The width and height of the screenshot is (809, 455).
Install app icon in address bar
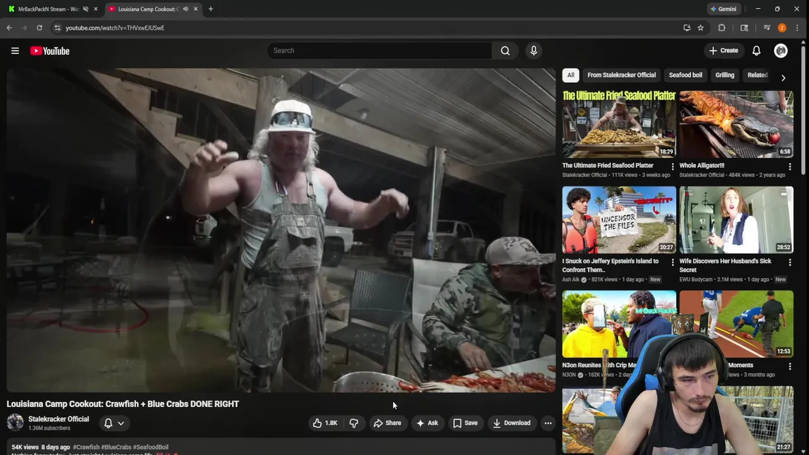pos(687,28)
